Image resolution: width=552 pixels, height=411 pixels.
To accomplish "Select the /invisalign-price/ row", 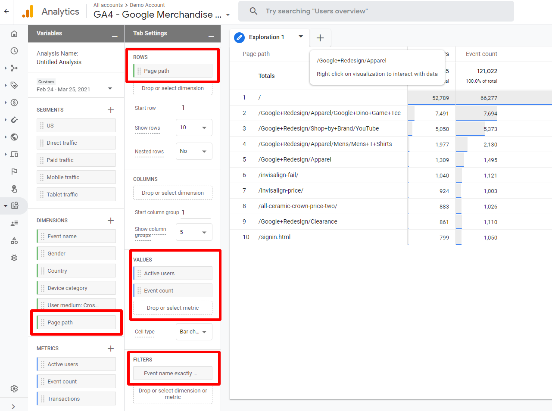I will pyautogui.click(x=391, y=190).
